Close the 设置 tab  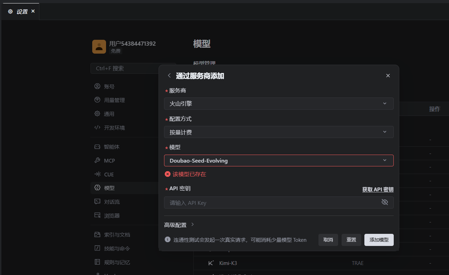pyautogui.click(x=33, y=11)
